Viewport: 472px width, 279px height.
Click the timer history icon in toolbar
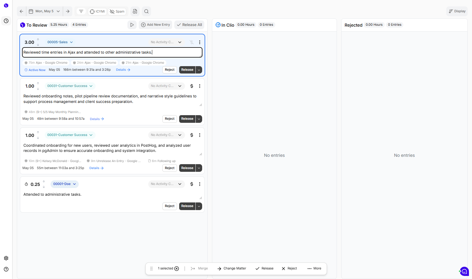pyautogui.click(x=135, y=11)
